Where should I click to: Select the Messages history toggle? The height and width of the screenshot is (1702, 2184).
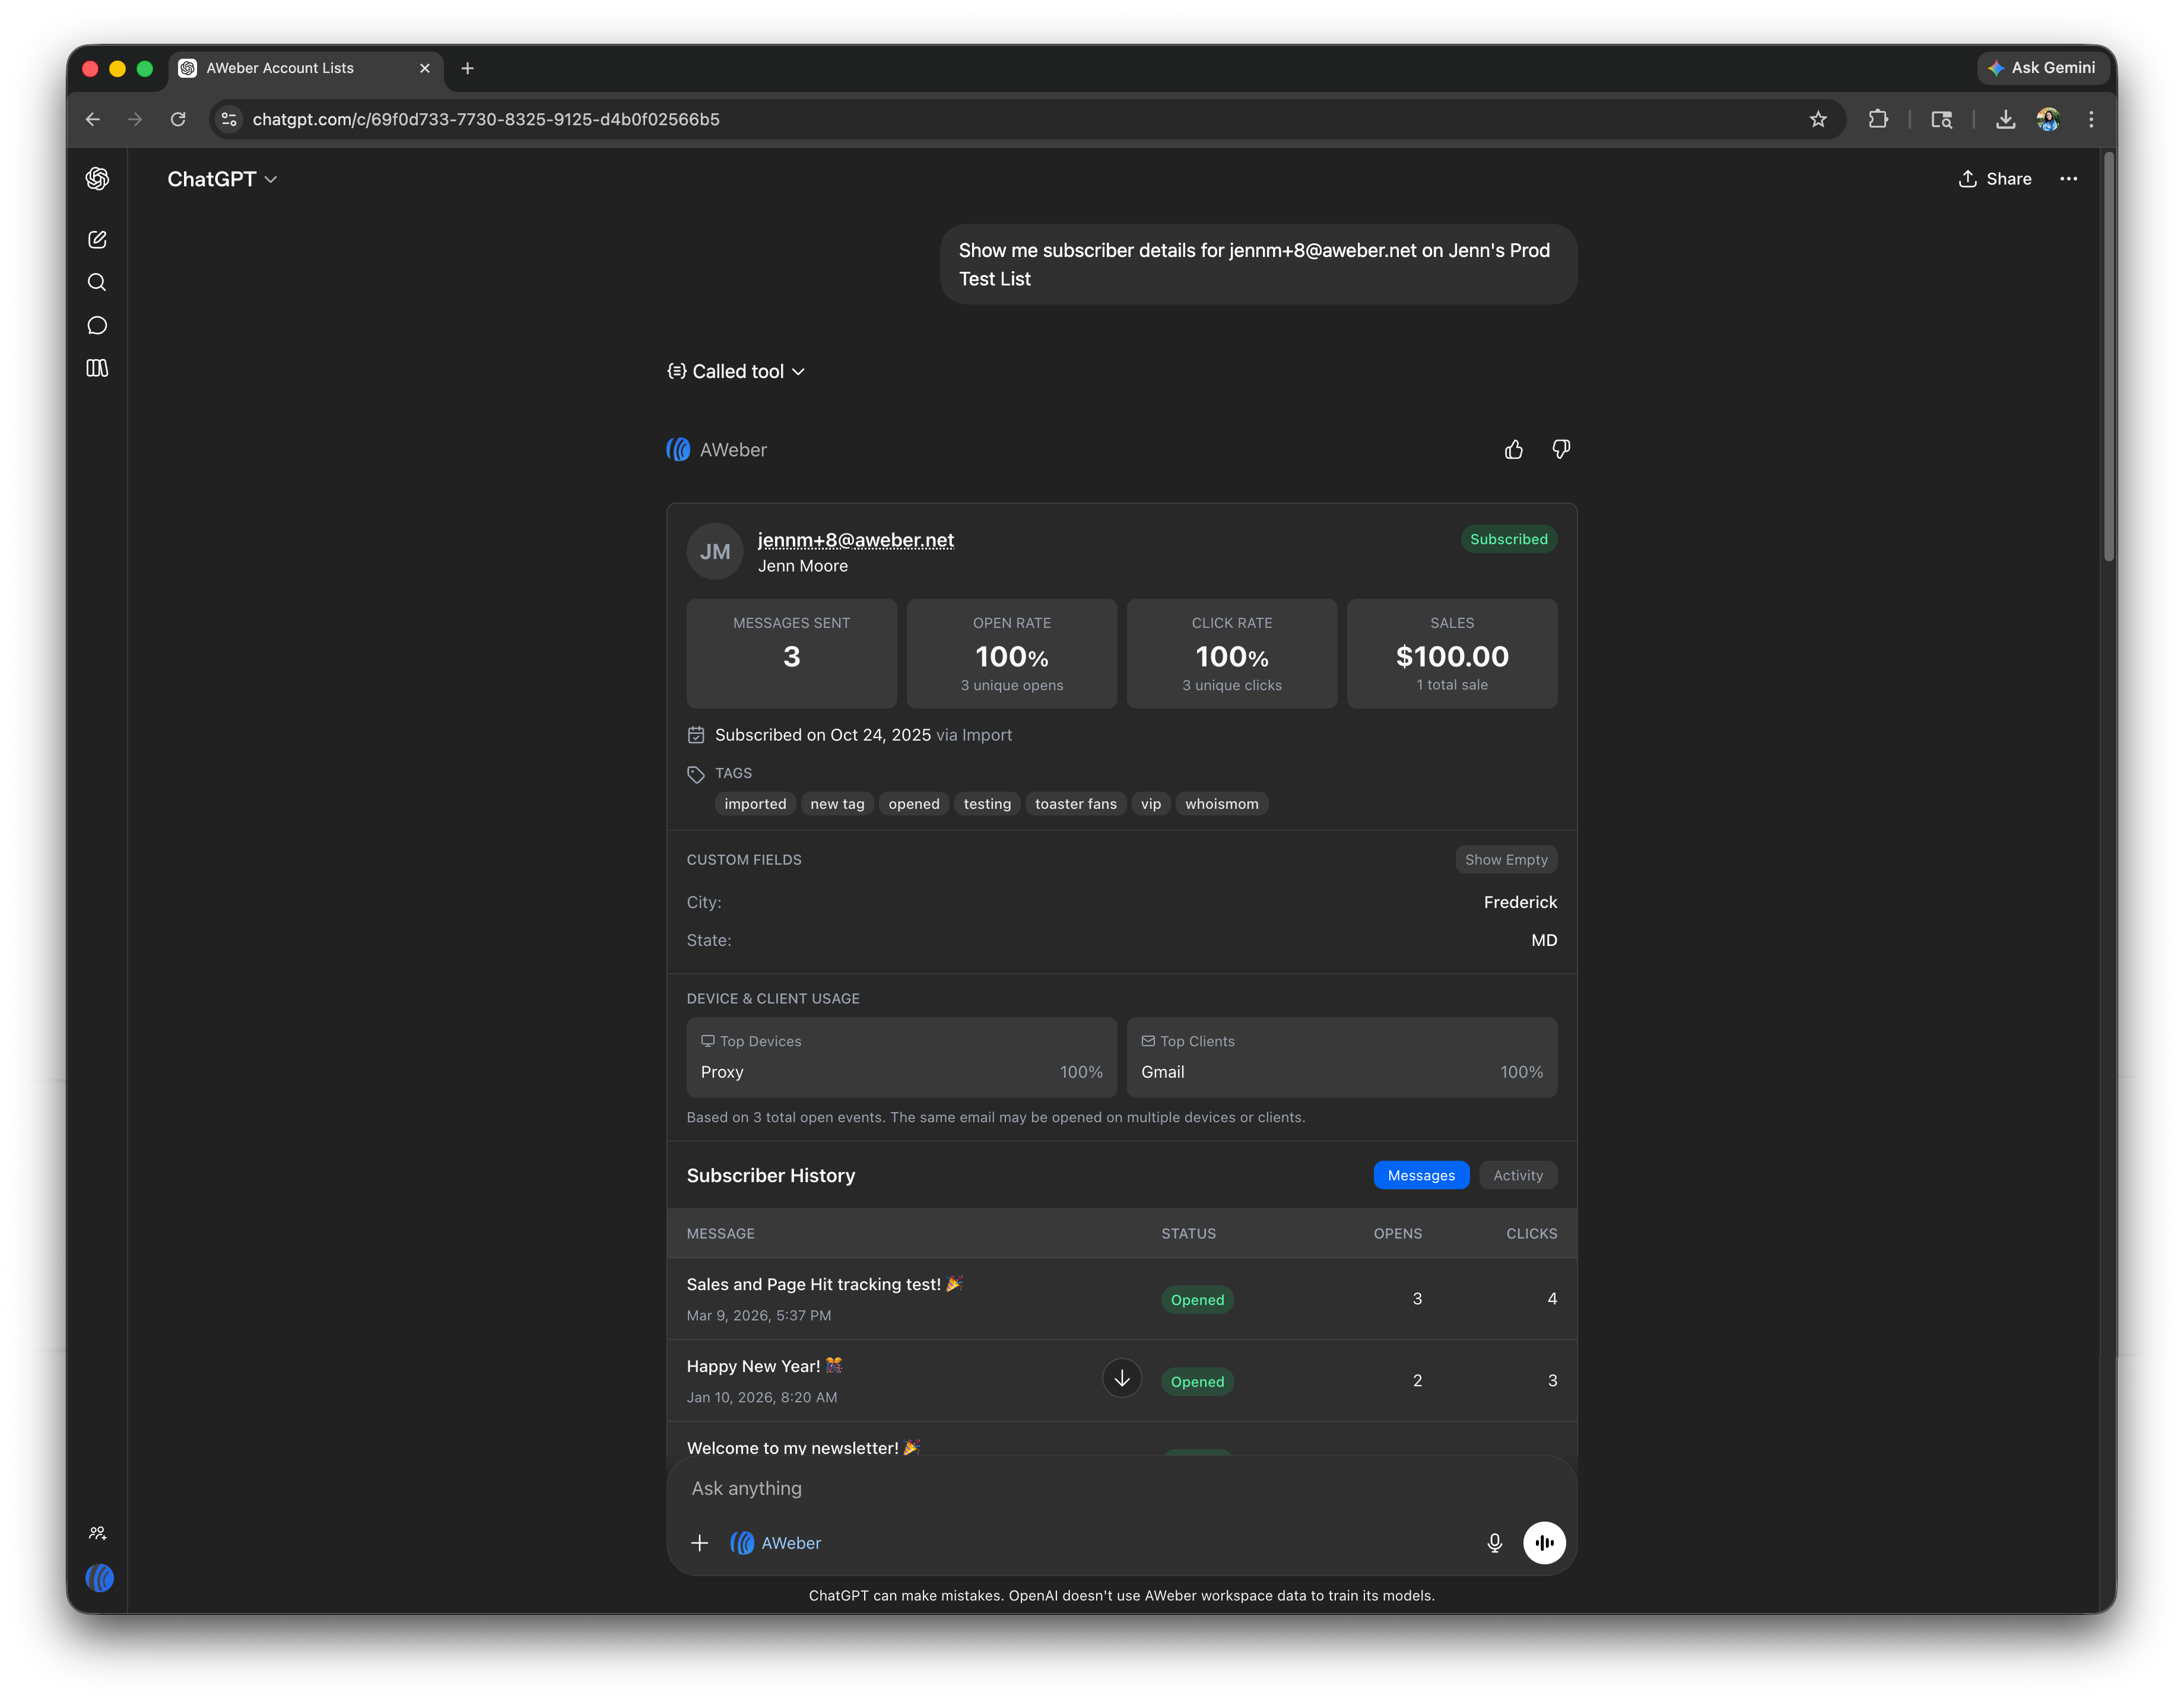(x=1420, y=1176)
